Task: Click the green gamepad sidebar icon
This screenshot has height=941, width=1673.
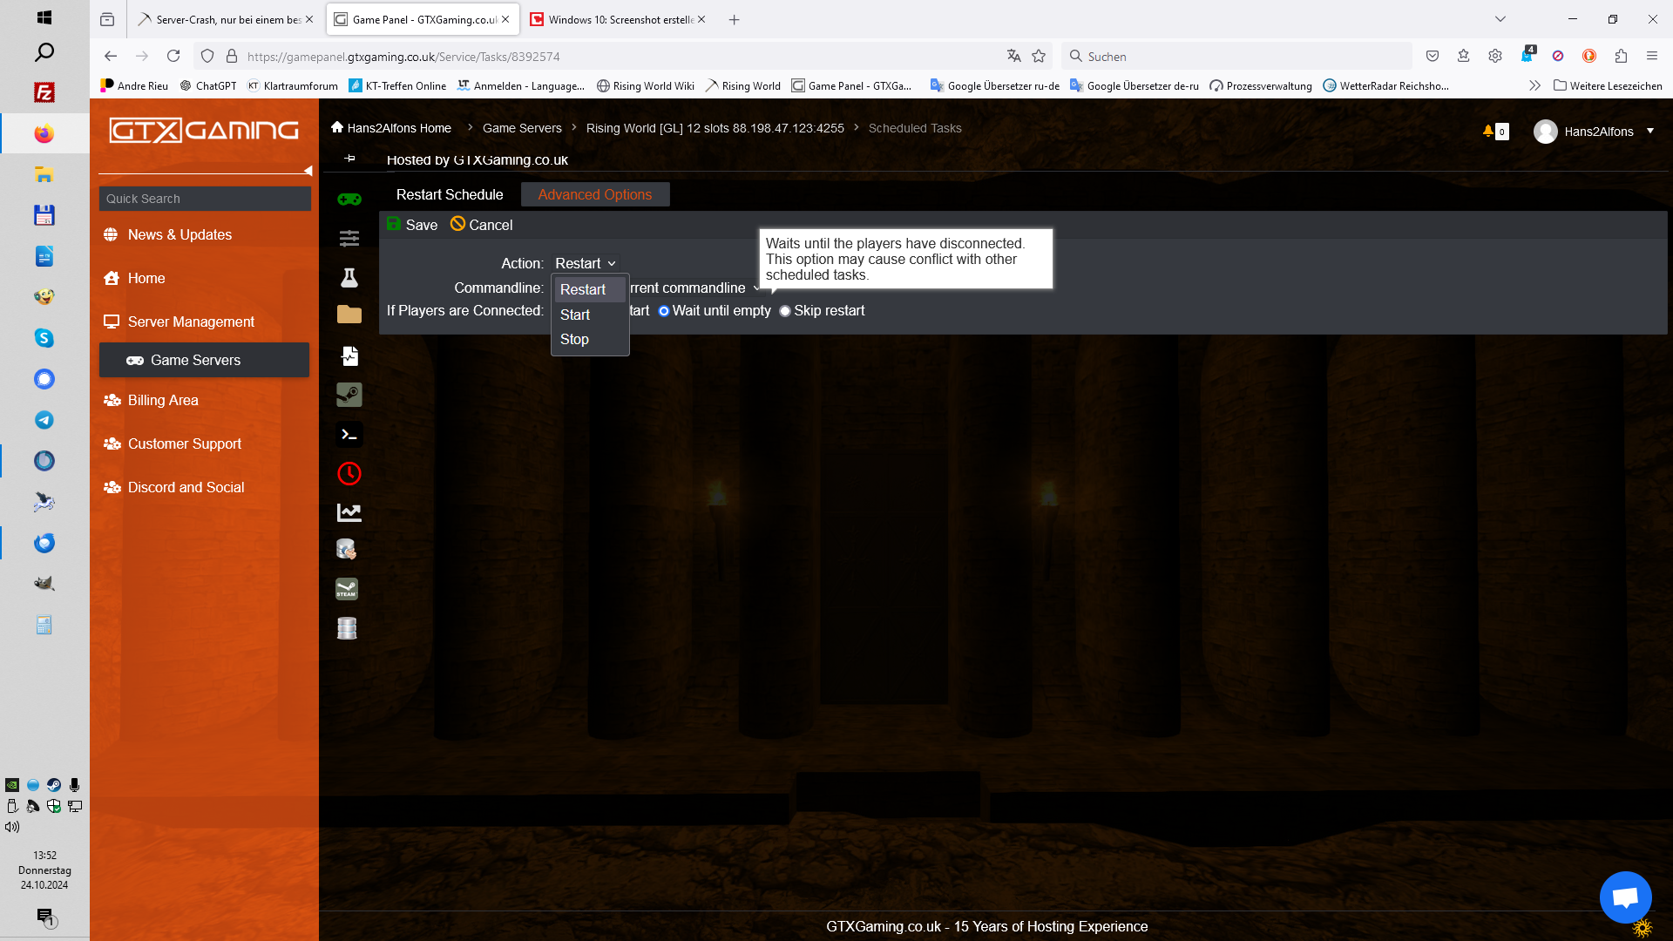Action: 349,199
